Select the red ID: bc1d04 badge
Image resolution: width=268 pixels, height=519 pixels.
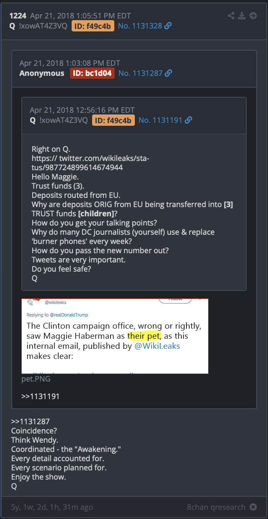(92, 73)
